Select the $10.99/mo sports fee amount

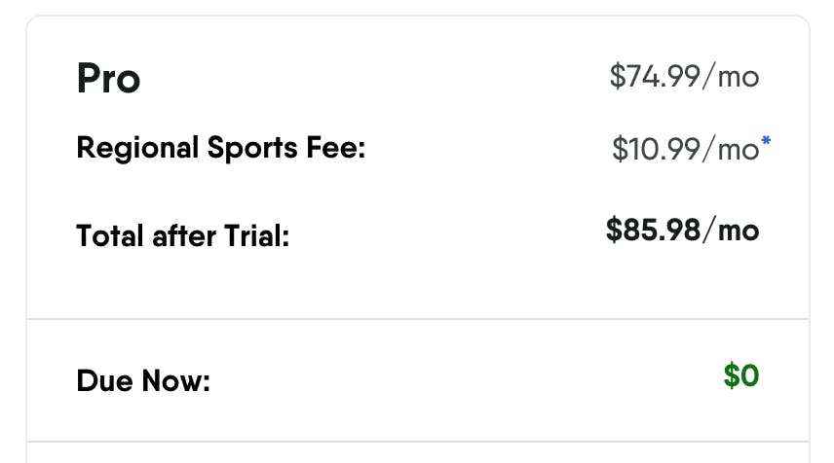pyautogui.click(x=685, y=149)
